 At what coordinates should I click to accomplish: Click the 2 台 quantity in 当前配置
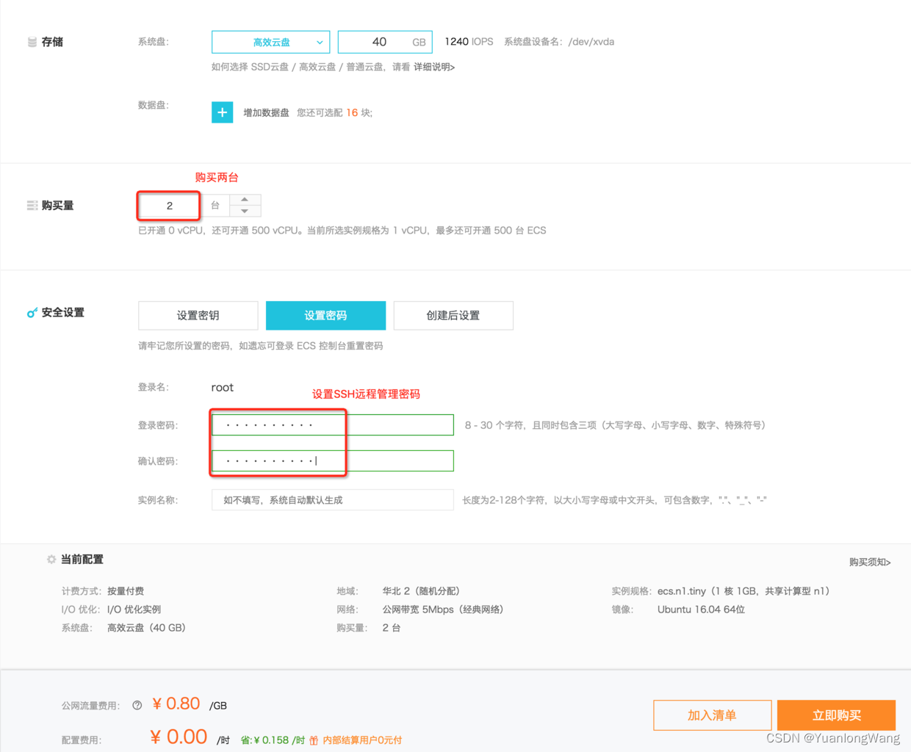click(x=392, y=628)
